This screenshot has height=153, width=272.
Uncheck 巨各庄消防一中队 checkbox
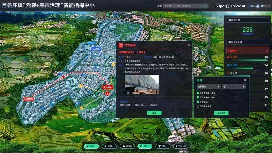pos(198,93)
